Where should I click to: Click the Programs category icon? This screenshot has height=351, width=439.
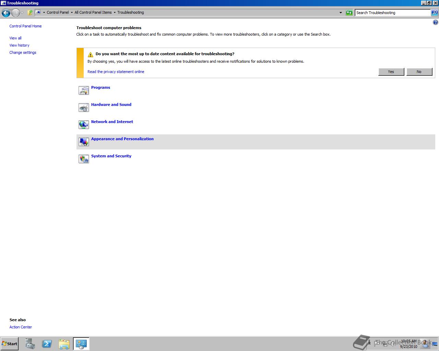(x=84, y=90)
